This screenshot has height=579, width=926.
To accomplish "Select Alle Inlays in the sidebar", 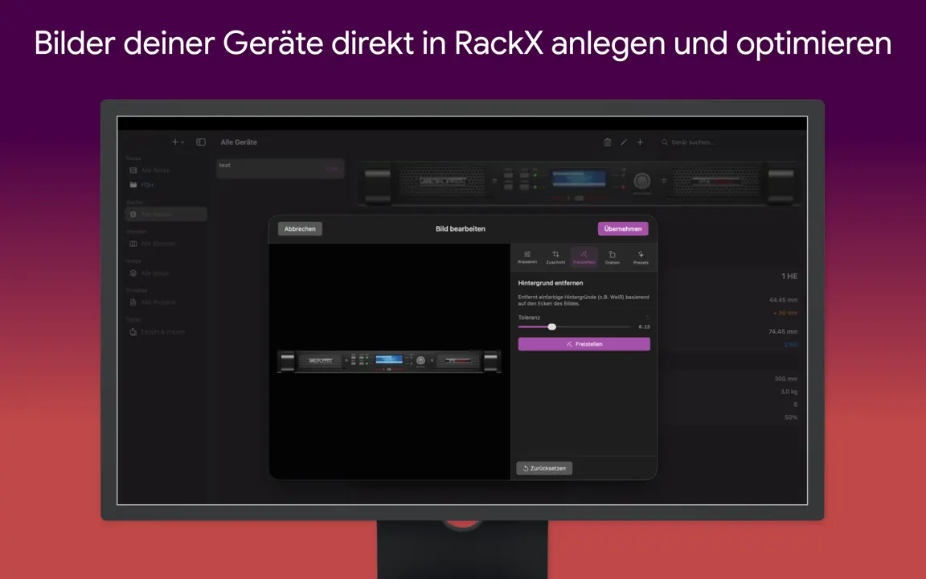I will pos(166,273).
